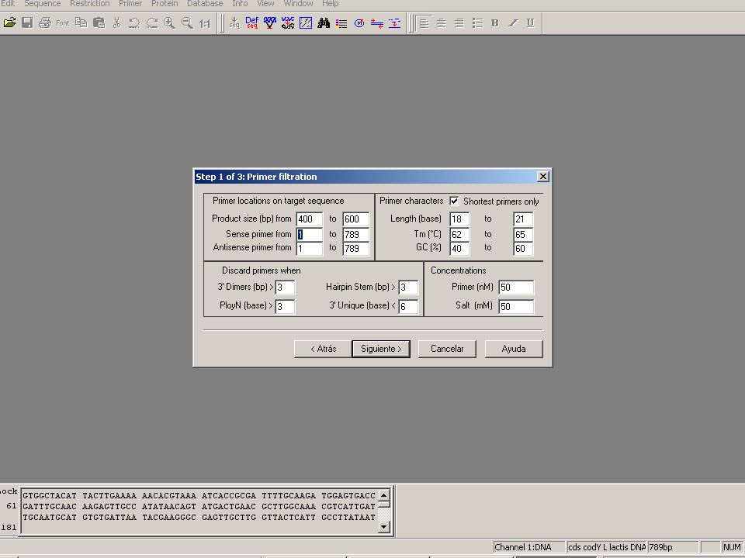Click the Ayuda button
Image resolution: width=745 pixels, height=558 pixels.
point(514,349)
